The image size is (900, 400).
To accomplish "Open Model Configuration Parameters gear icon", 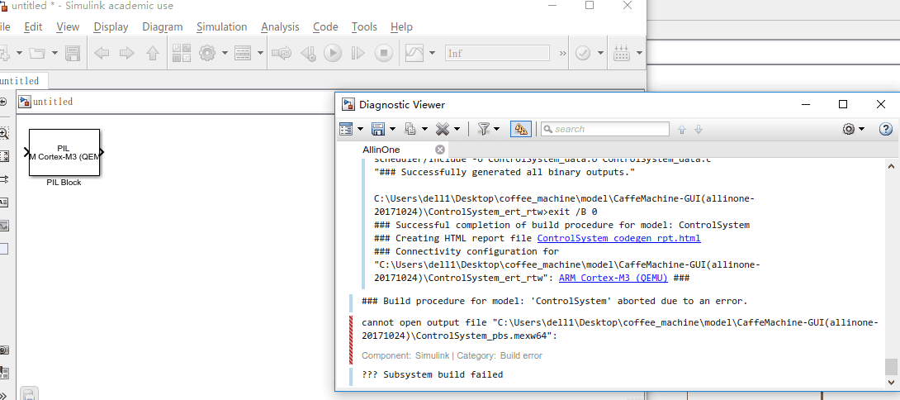I will coord(206,54).
